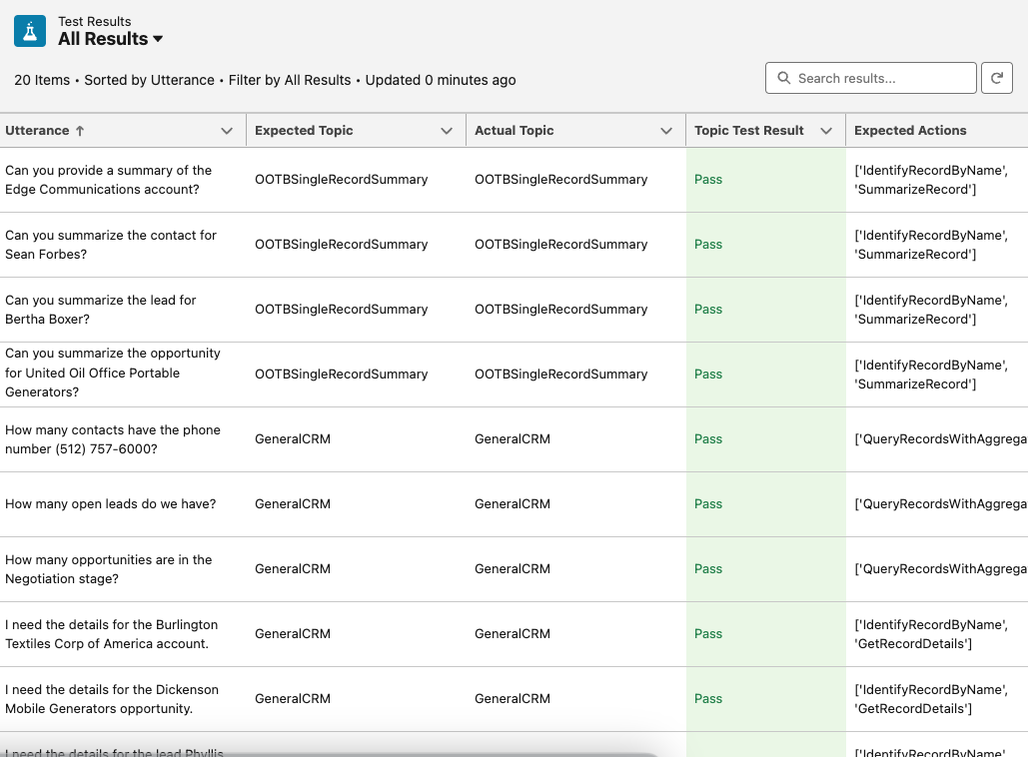Select the Bertha Boxer lead utterance

coord(100,310)
